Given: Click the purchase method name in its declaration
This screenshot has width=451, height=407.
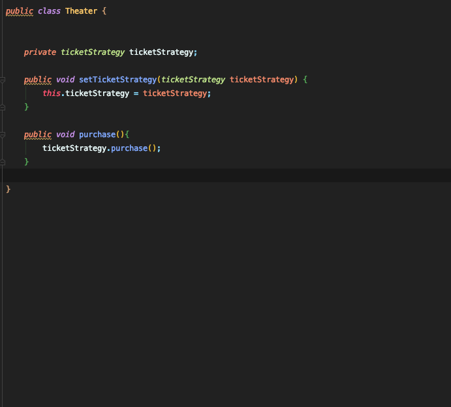Looking at the screenshot, I should (97, 135).
